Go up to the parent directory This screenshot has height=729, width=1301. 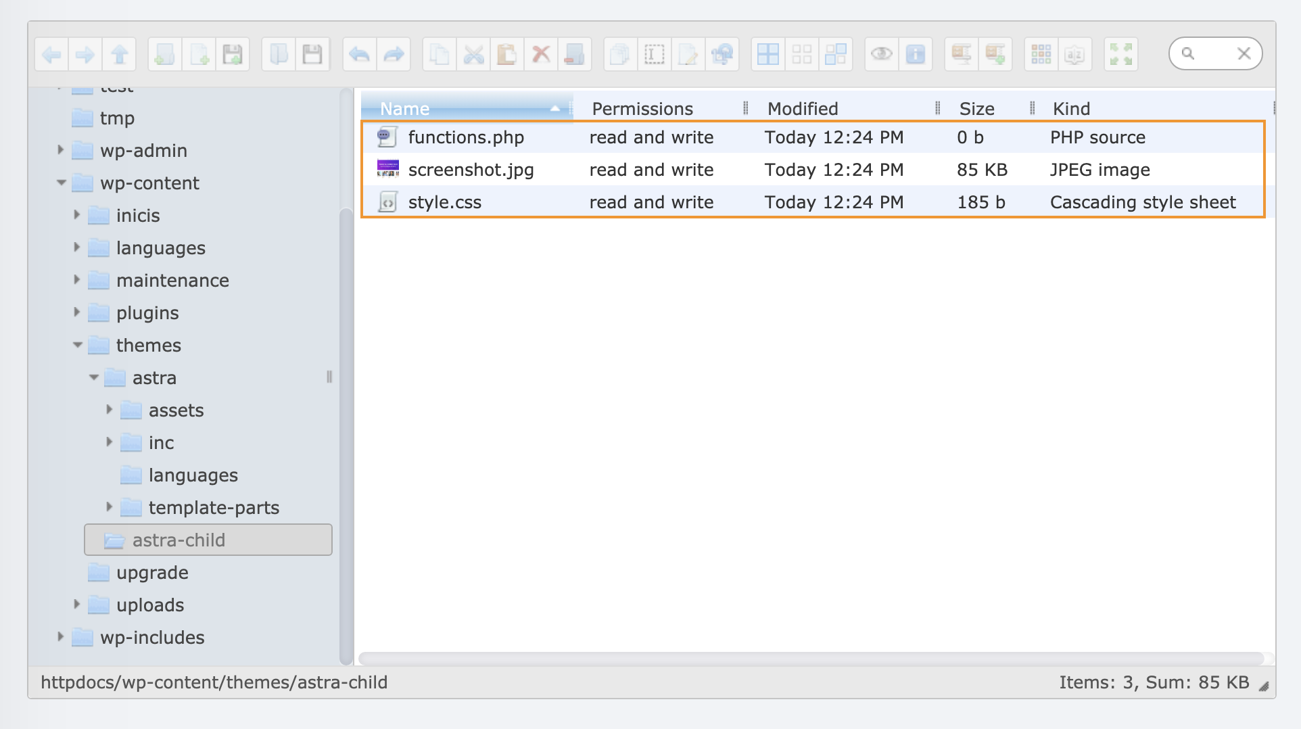pyautogui.click(x=120, y=54)
